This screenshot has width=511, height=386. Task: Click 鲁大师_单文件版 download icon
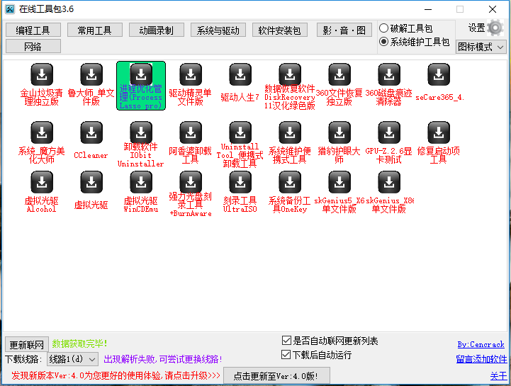(91, 74)
